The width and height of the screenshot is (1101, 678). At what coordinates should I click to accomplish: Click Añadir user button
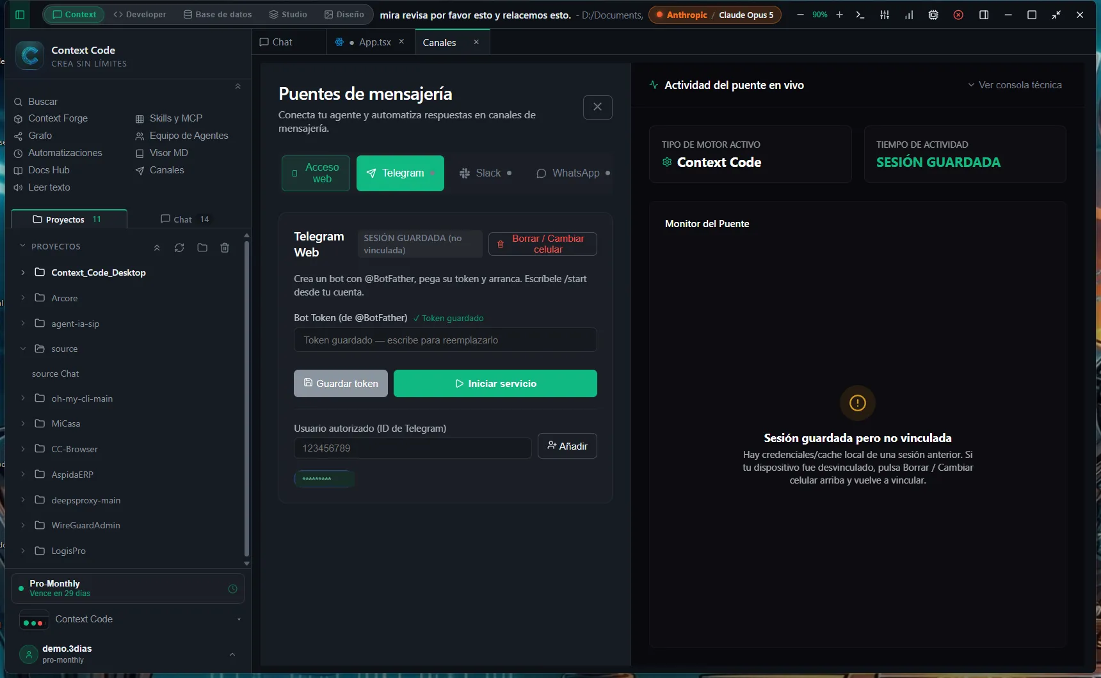pyautogui.click(x=567, y=446)
